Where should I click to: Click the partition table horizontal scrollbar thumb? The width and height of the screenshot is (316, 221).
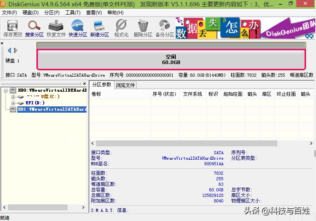coord(186,144)
